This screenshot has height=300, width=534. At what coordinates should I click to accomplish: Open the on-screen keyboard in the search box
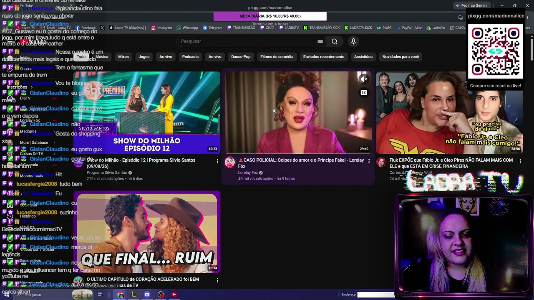(320, 41)
